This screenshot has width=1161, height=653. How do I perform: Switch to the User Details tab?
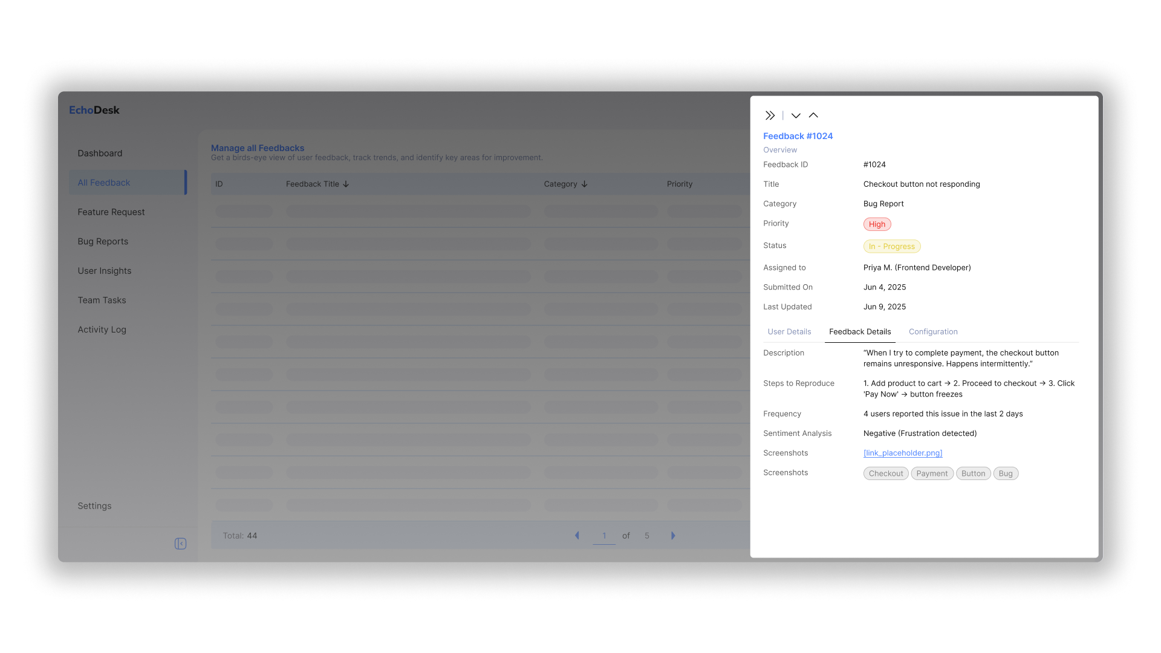coord(789,332)
